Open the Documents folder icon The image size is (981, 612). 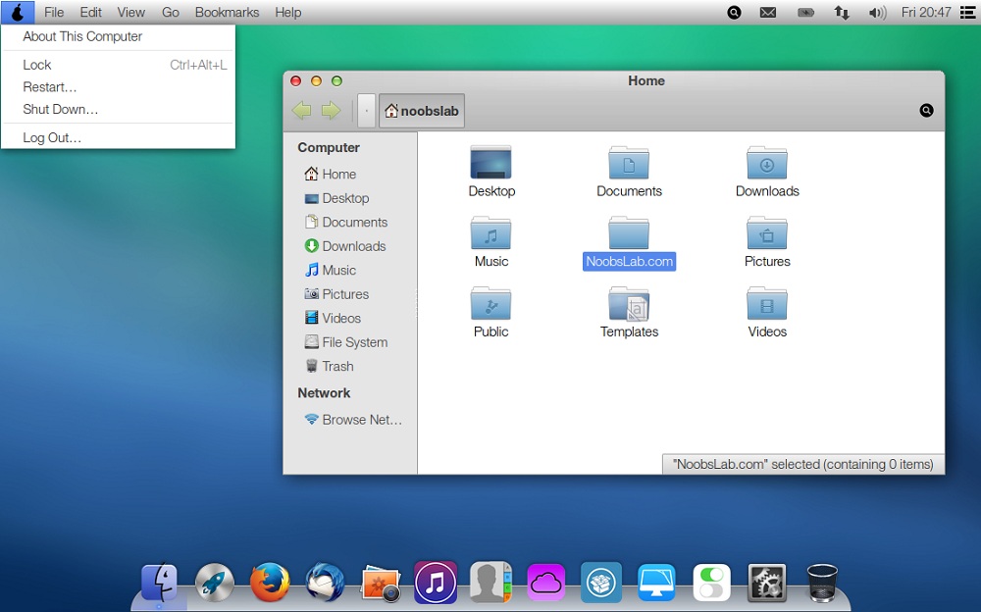[x=629, y=164]
